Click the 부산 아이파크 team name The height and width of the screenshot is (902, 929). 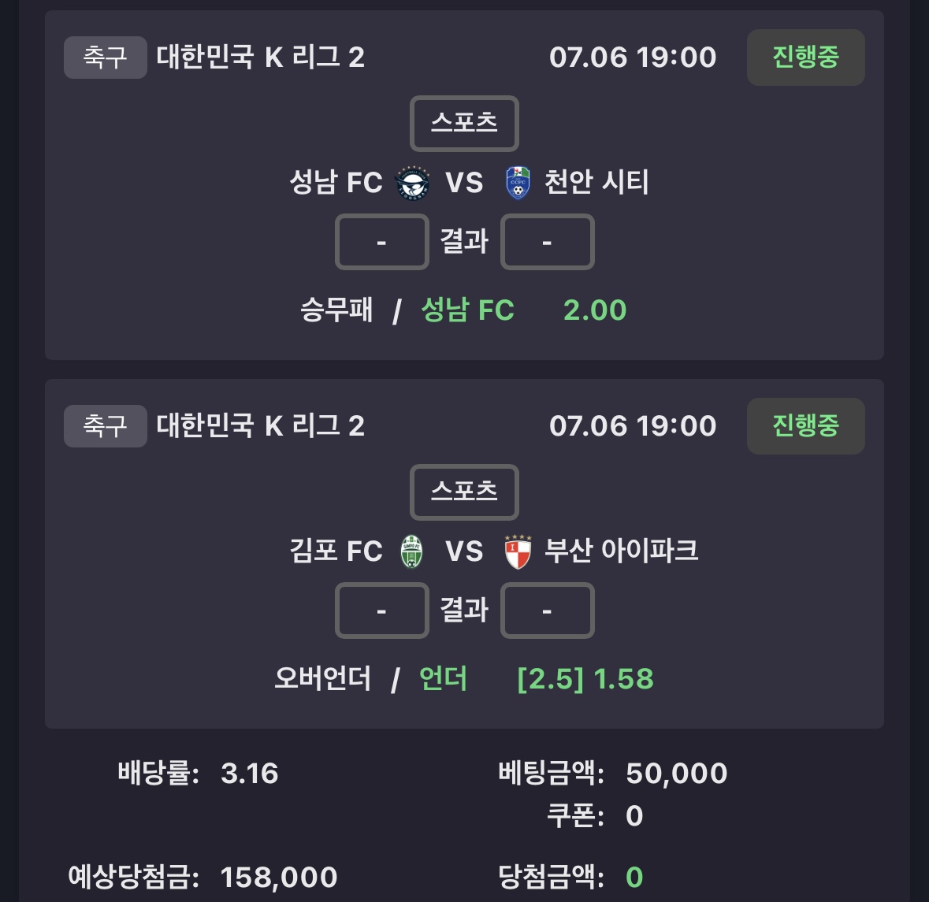622,551
